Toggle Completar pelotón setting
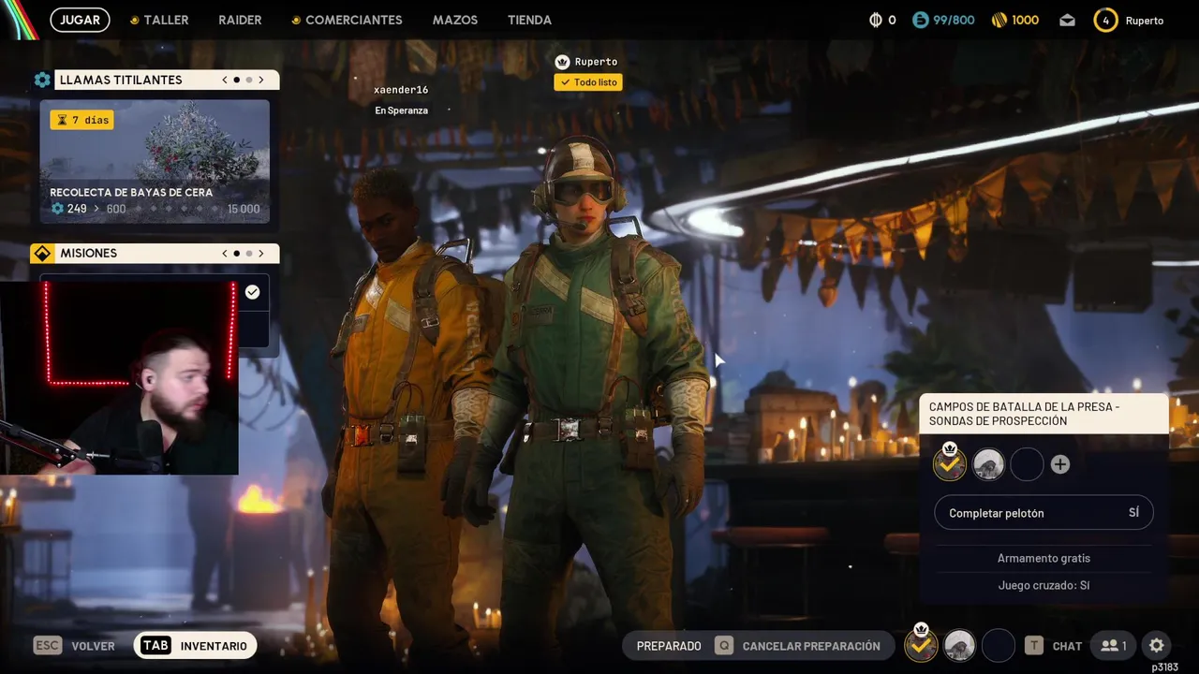The image size is (1199, 674). (1044, 513)
